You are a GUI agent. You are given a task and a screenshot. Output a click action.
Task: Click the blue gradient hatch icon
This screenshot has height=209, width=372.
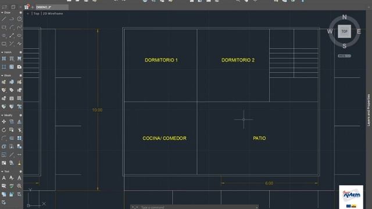[12, 67]
